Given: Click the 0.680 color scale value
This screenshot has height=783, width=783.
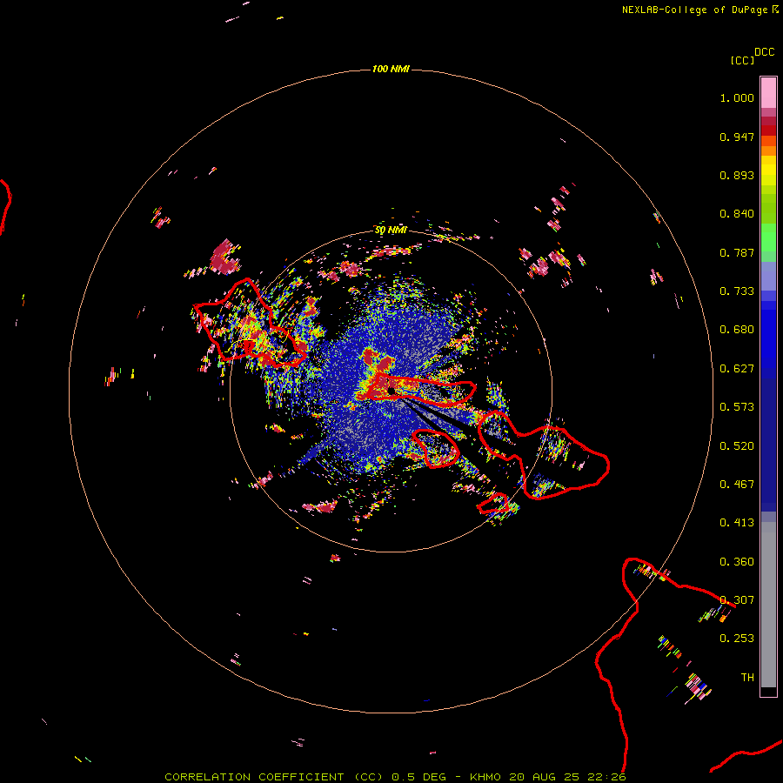Looking at the screenshot, I should [x=737, y=330].
